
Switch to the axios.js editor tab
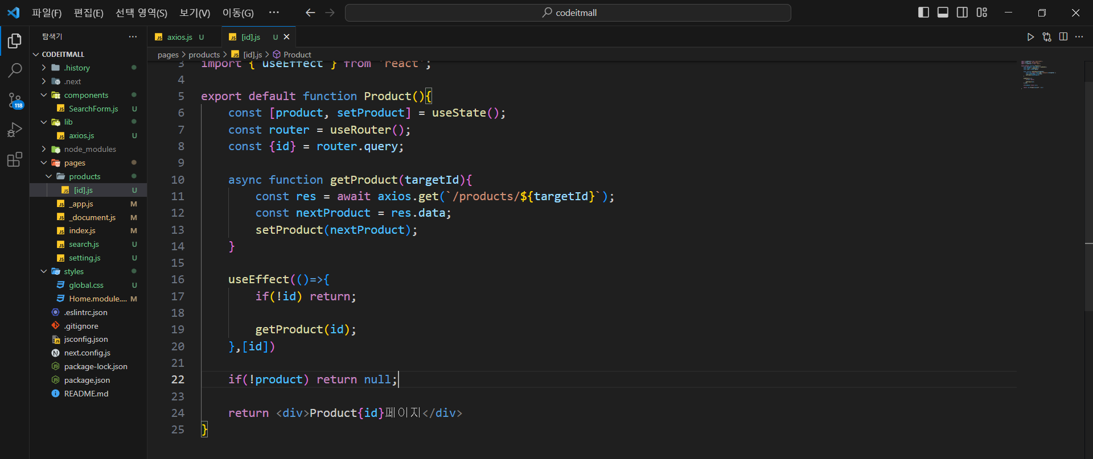[184, 37]
